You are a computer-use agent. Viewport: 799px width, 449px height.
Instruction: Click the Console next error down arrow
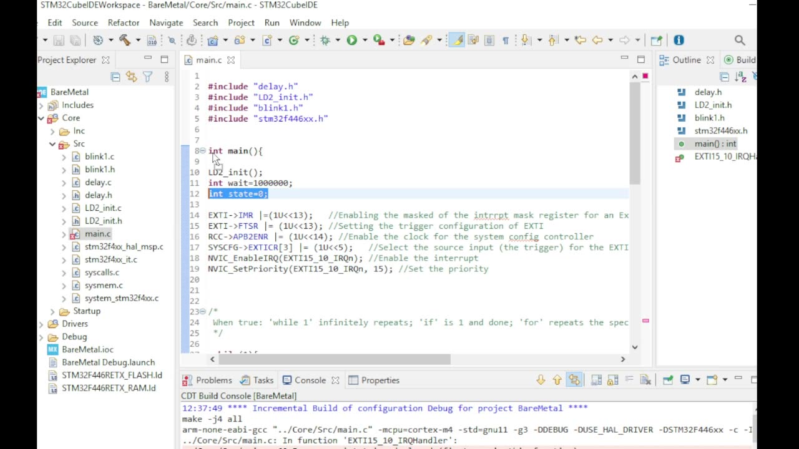click(541, 380)
